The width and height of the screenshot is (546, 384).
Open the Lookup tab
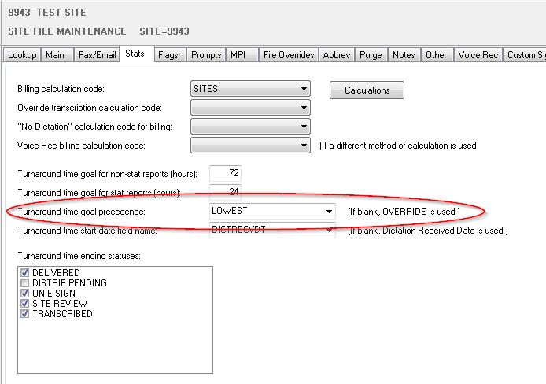point(22,55)
